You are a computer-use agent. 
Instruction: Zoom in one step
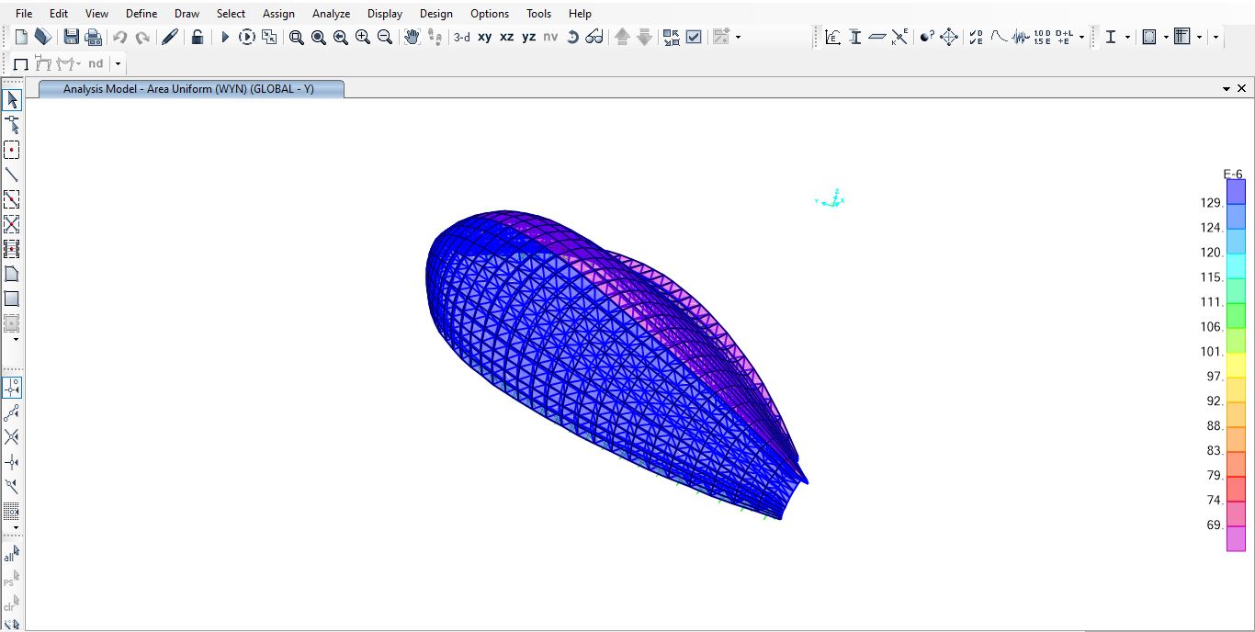click(362, 37)
